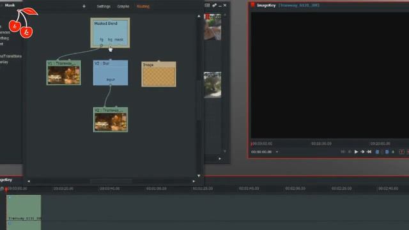
Task: Play the ImageKey viewer
Action: (356, 152)
